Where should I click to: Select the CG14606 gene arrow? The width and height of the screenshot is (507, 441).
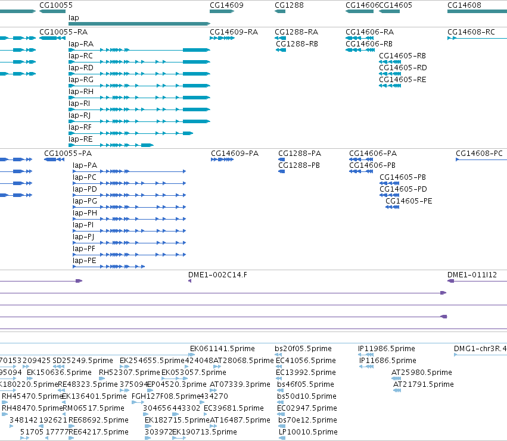(x=360, y=11)
